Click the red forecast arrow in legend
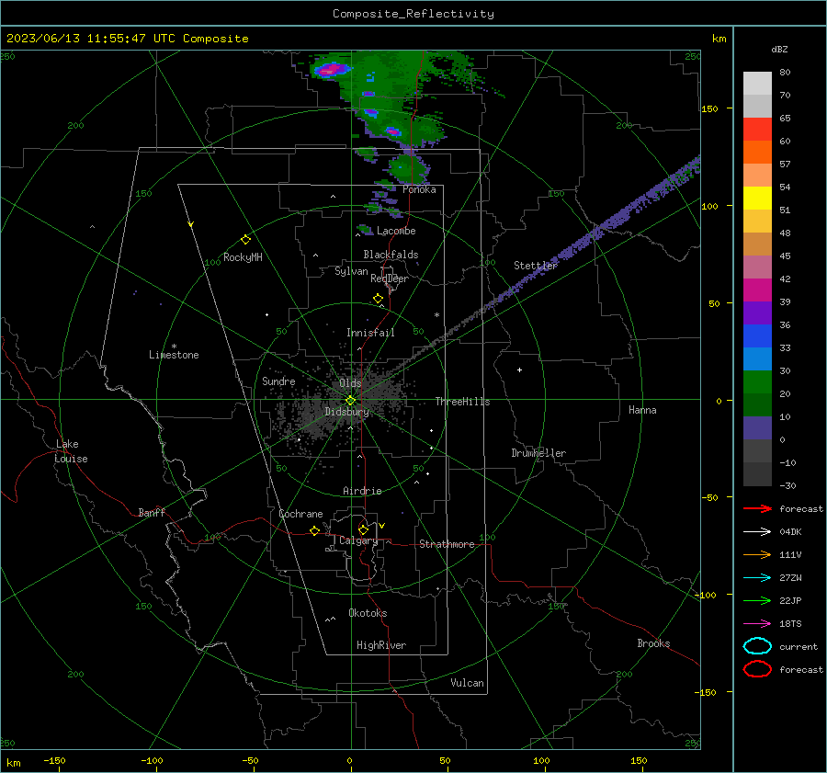The image size is (827, 773). [757, 508]
